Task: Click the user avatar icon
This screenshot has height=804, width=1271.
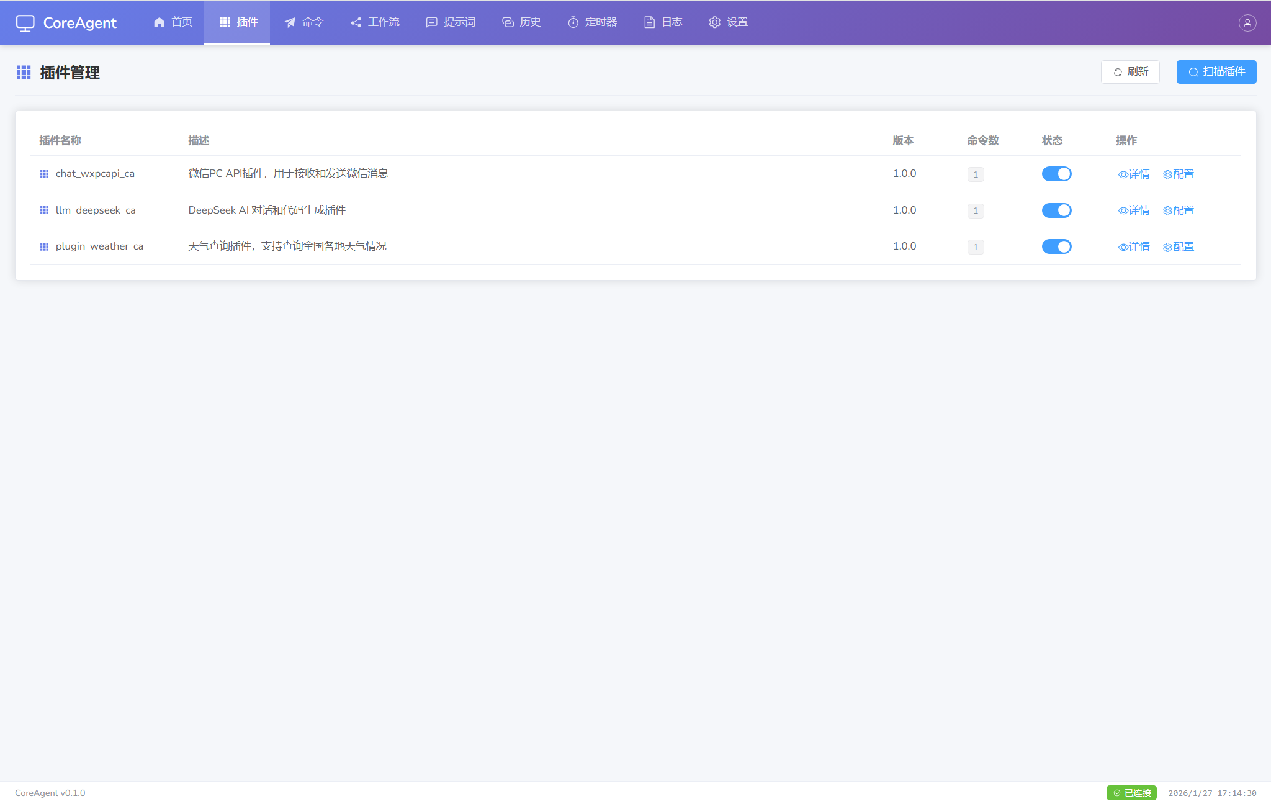Action: [1247, 23]
